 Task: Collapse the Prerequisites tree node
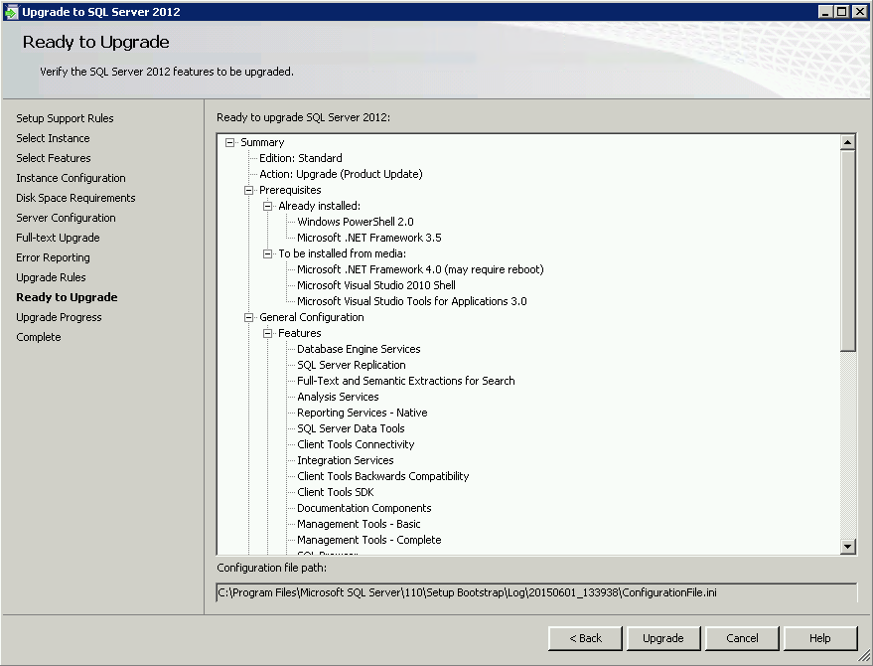click(x=249, y=190)
